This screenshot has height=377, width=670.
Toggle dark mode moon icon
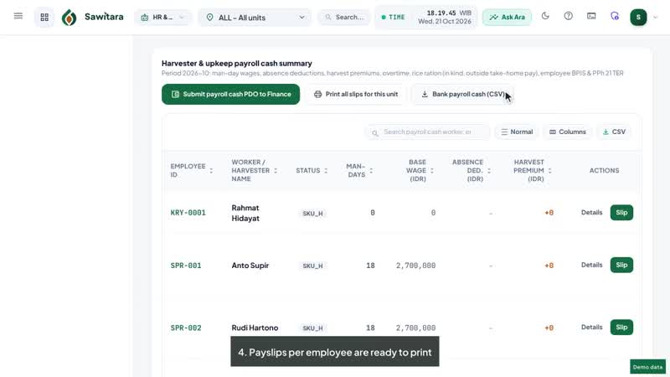tap(545, 16)
